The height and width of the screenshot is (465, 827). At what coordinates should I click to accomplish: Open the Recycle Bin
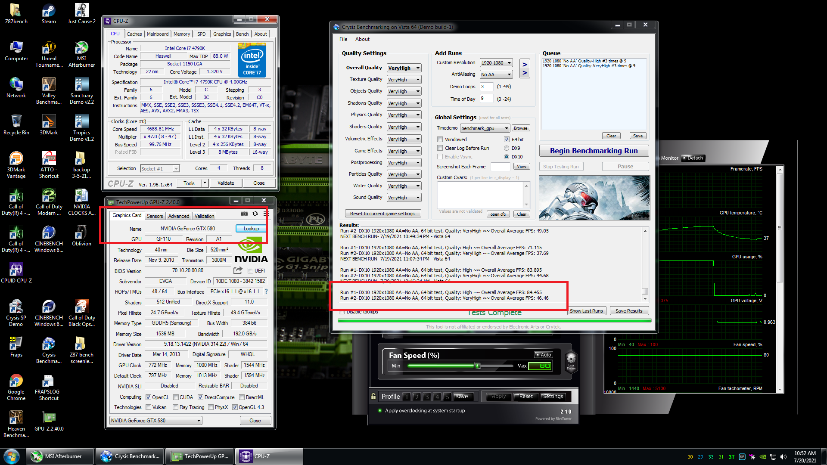16,125
